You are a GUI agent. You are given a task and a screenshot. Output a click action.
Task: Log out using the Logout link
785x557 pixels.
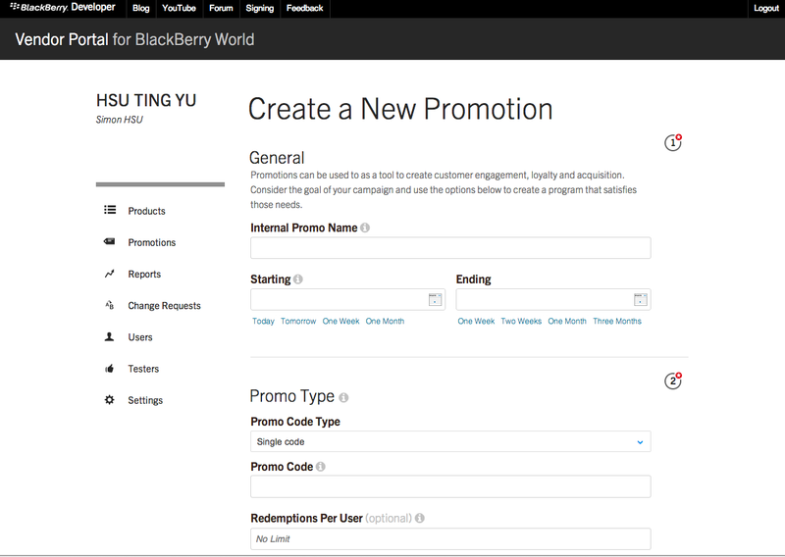point(766,8)
